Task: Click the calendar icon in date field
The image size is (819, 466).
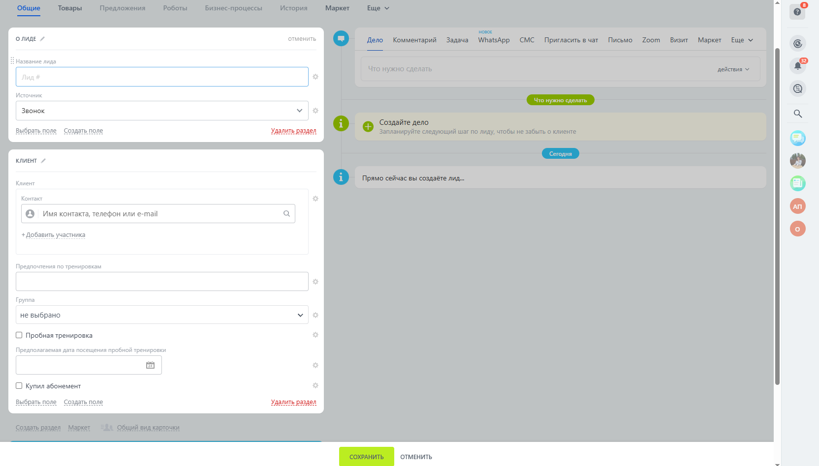Action: pos(150,365)
